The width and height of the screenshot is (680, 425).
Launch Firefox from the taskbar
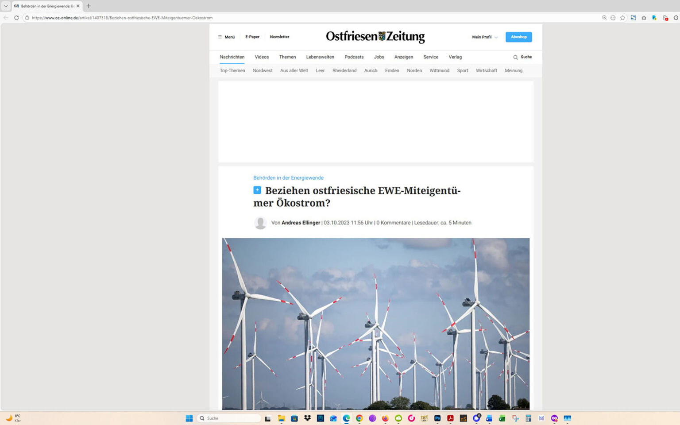pyautogui.click(x=385, y=418)
